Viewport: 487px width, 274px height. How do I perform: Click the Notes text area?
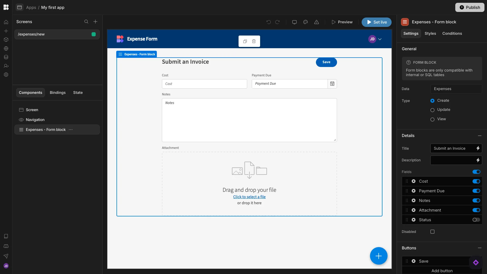coord(249,120)
